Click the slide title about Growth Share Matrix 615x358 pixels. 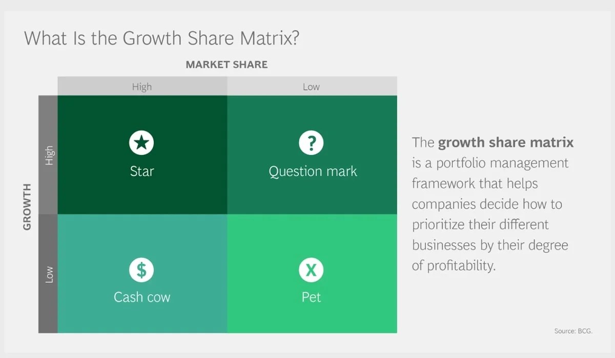tap(161, 38)
